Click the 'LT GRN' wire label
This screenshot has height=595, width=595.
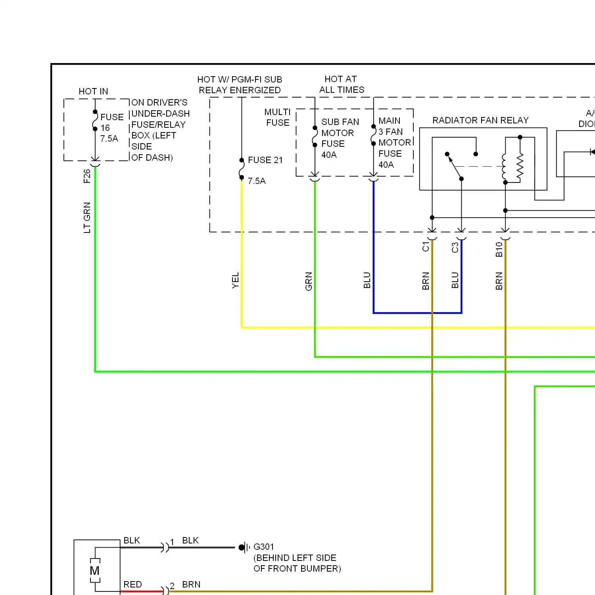[x=87, y=217]
